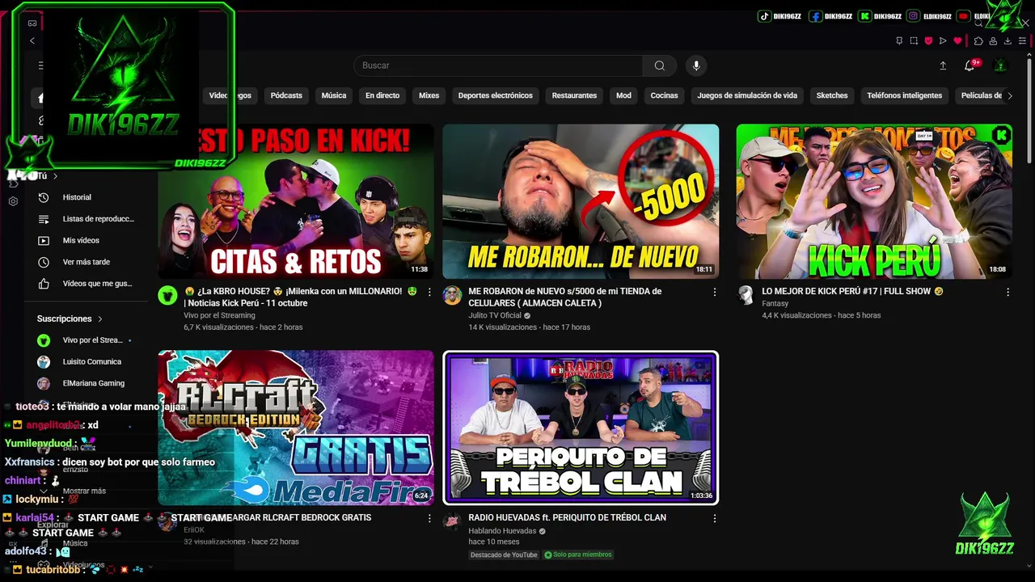Select the Cocinas category chip

[665, 95]
